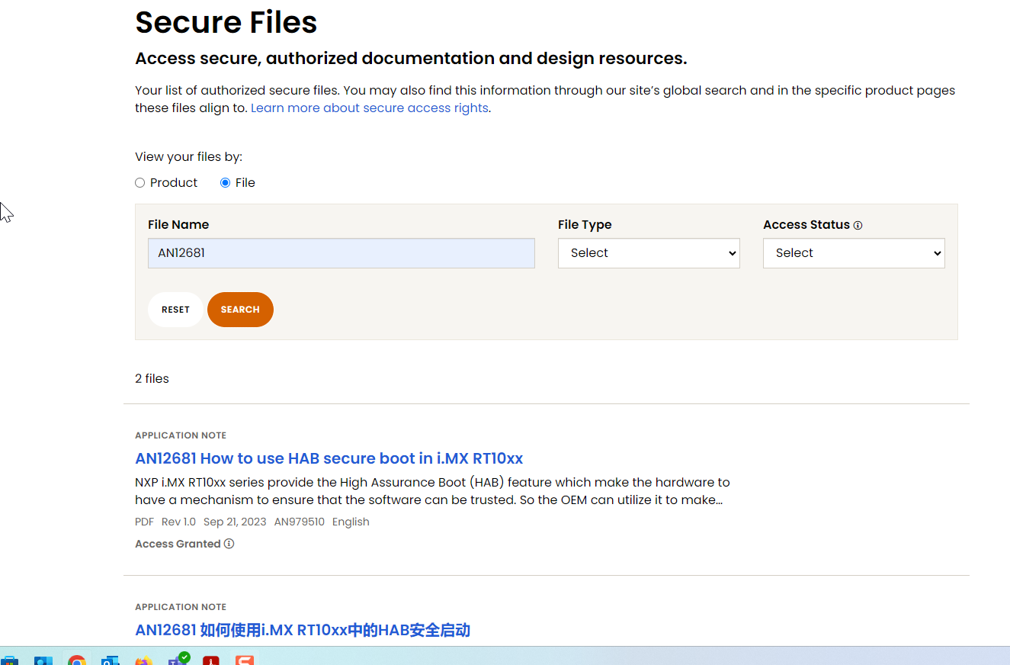Open 'Learn more about secure access rights' link

click(370, 108)
